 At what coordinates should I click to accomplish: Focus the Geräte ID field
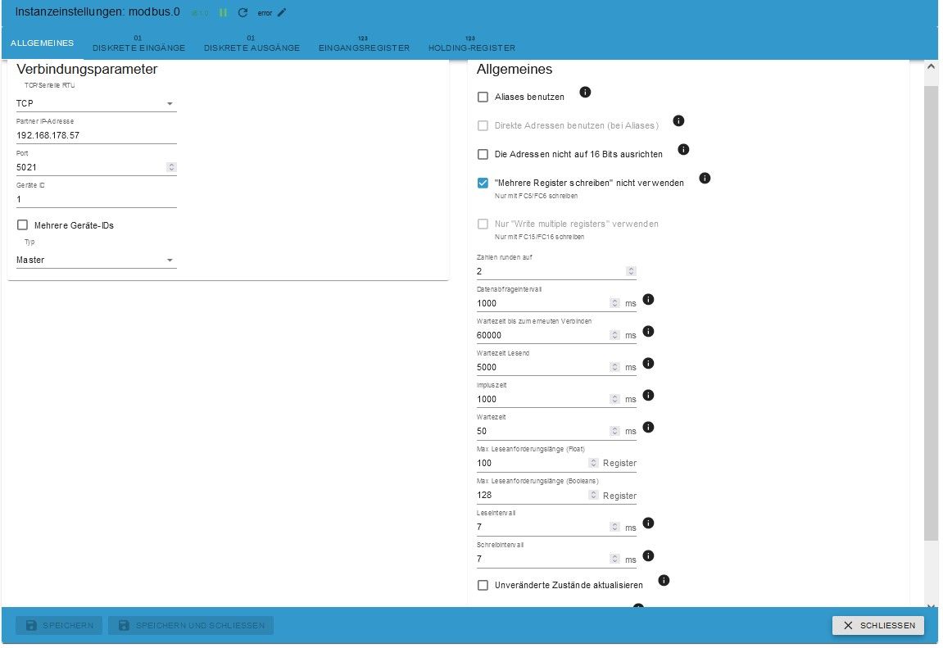96,199
